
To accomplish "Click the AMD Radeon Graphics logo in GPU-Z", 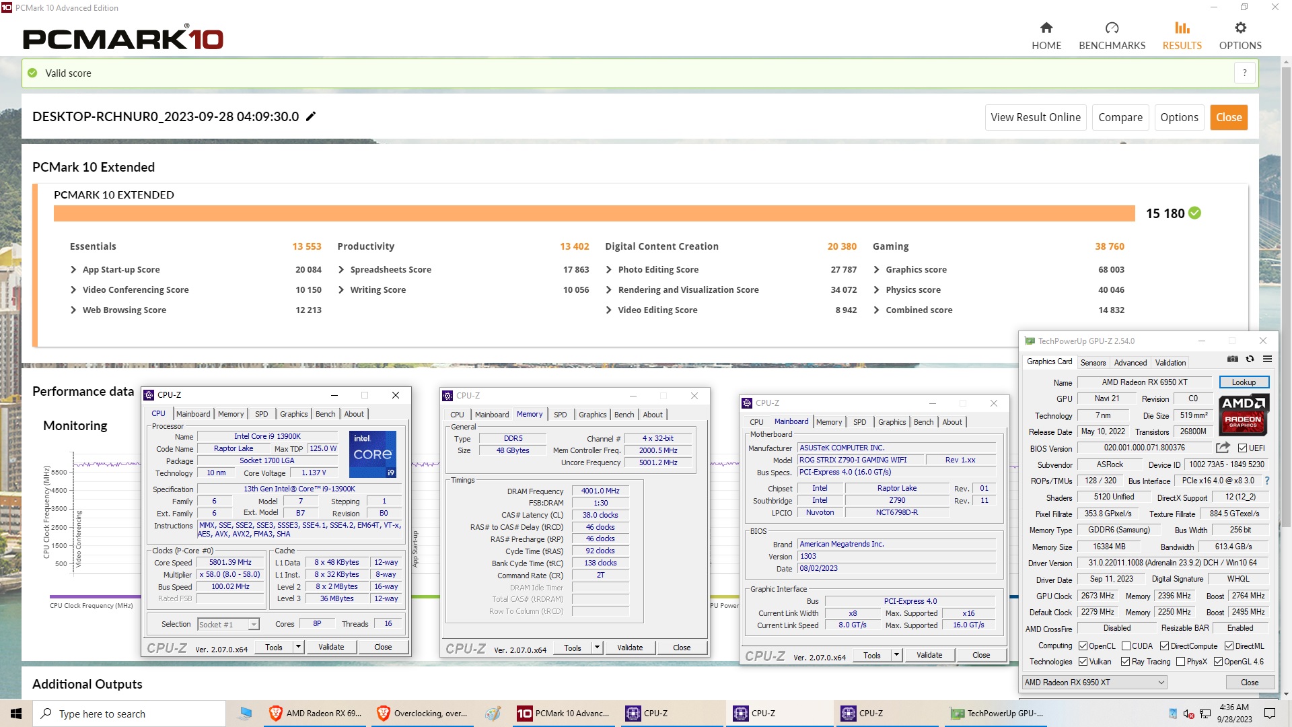I will (1244, 413).
